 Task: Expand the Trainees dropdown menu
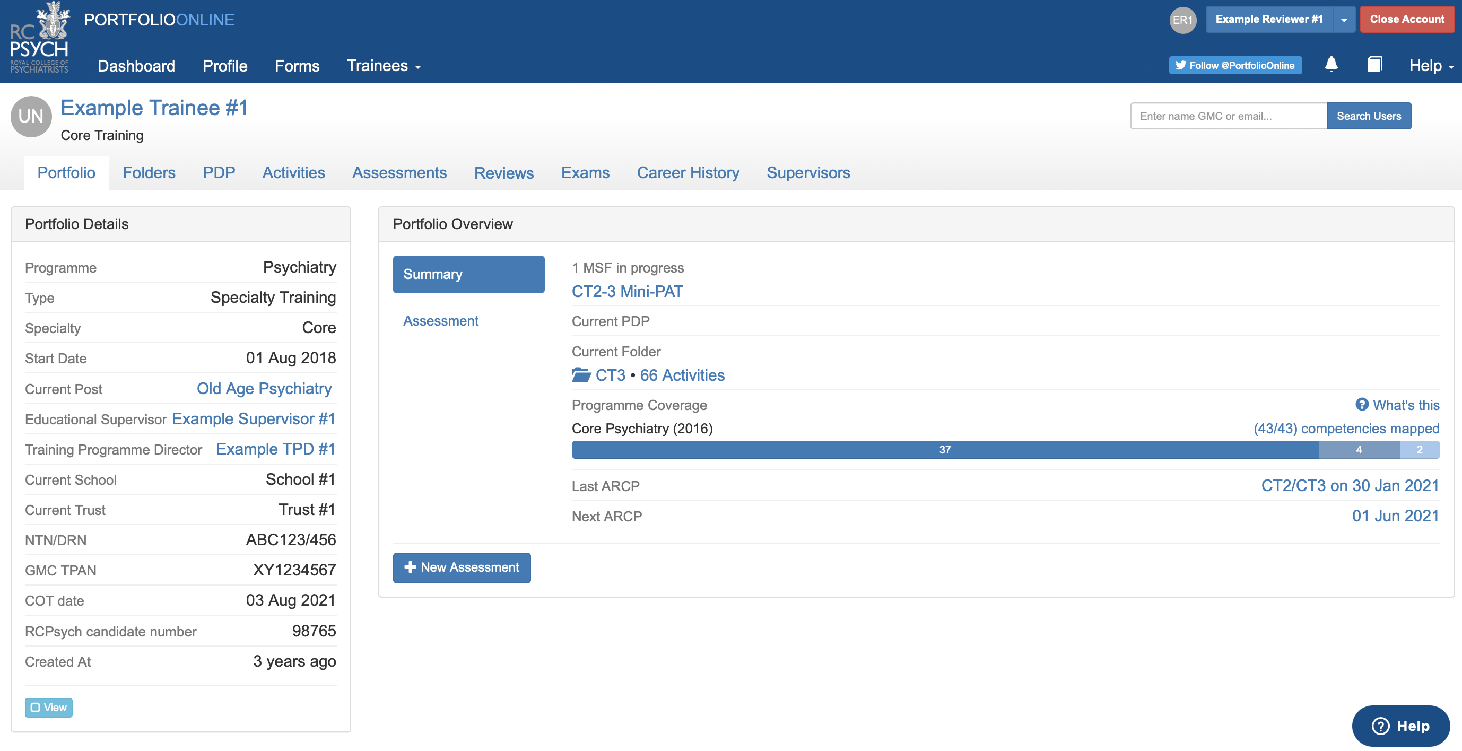point(384,66)
